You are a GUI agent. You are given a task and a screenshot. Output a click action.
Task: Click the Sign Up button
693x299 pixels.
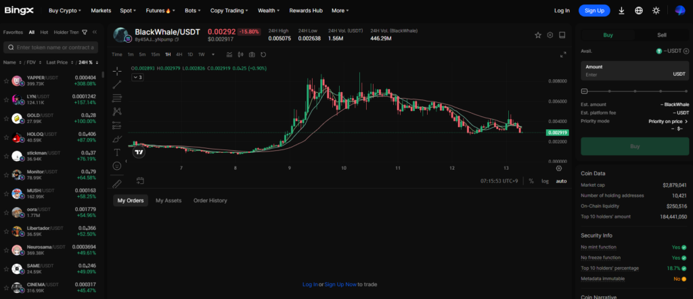pyautogui.click(x=594, y=11)
